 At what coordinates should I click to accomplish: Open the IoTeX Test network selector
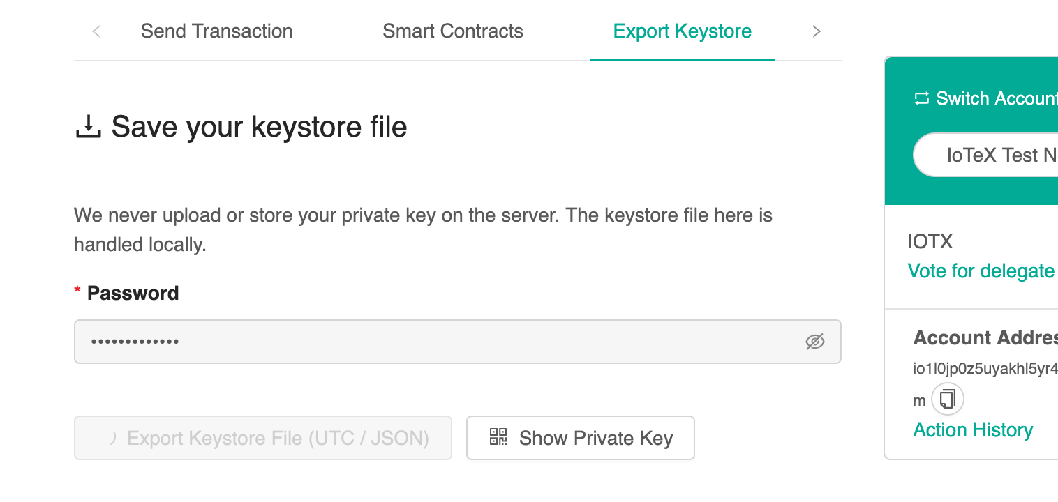[985, 155]
